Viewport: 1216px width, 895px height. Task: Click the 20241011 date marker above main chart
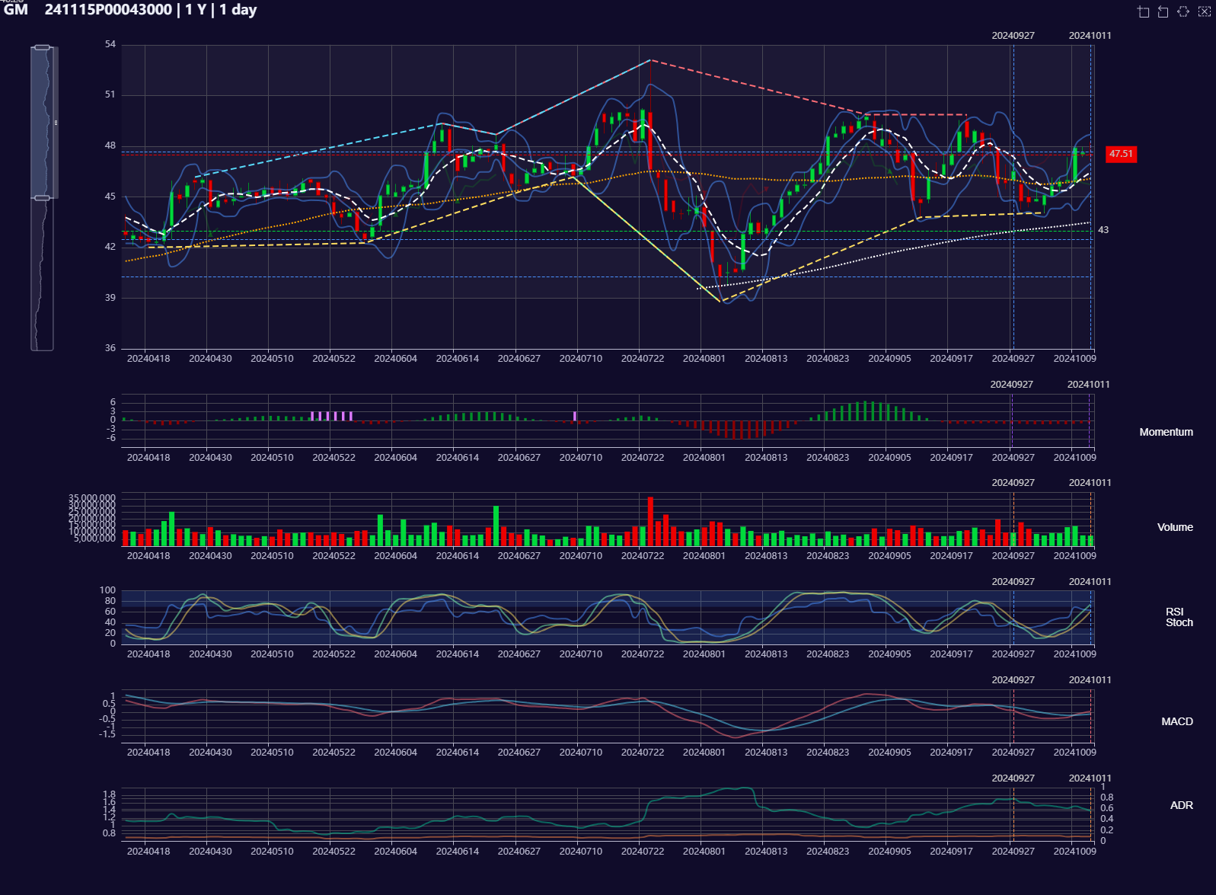(1090, 36)
